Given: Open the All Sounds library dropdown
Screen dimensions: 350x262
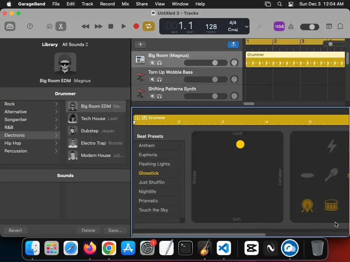Looking at the screenshot, I should [75, 45].
